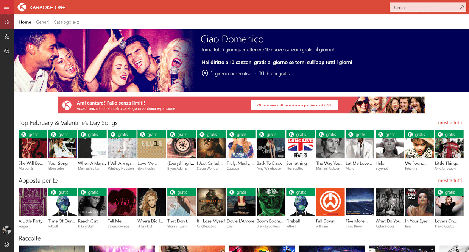Click the Karaoke One logo
This screenshot has width=469, height=252.
22,7
